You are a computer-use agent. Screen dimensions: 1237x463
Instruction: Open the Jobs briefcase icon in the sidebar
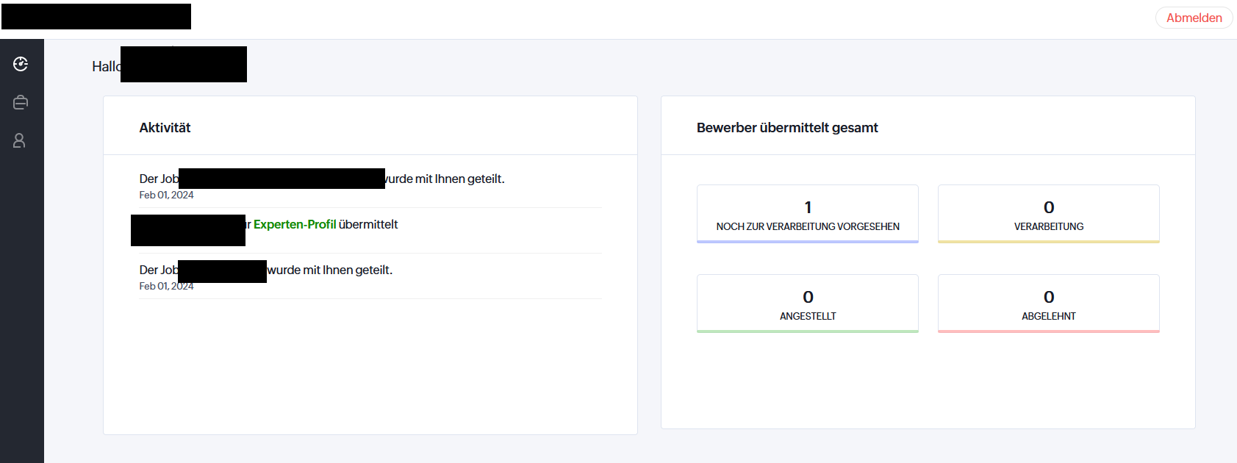[21, 102]
